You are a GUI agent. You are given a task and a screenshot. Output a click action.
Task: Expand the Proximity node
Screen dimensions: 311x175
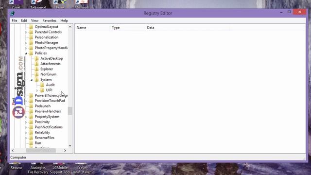pos(26,122)
